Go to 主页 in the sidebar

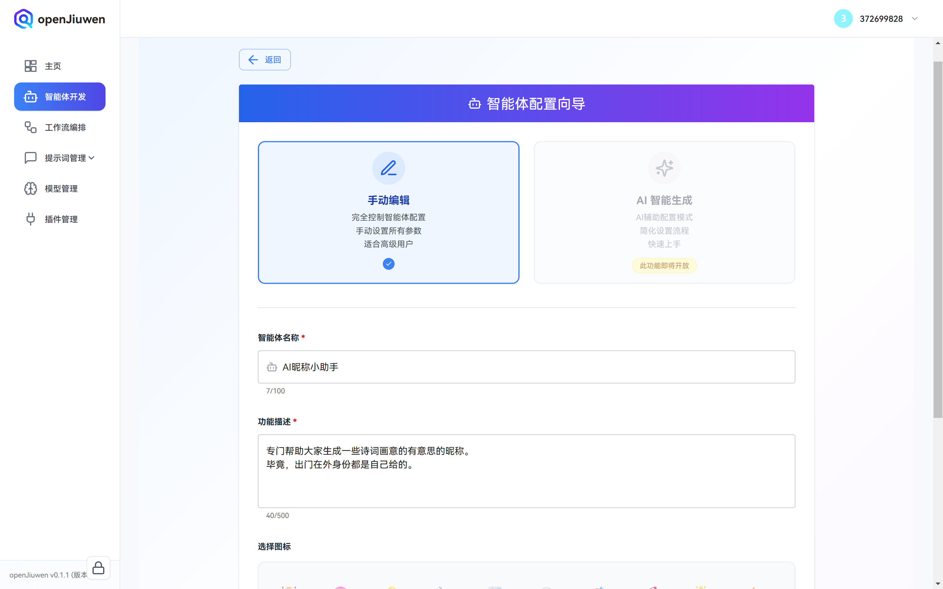53,66
